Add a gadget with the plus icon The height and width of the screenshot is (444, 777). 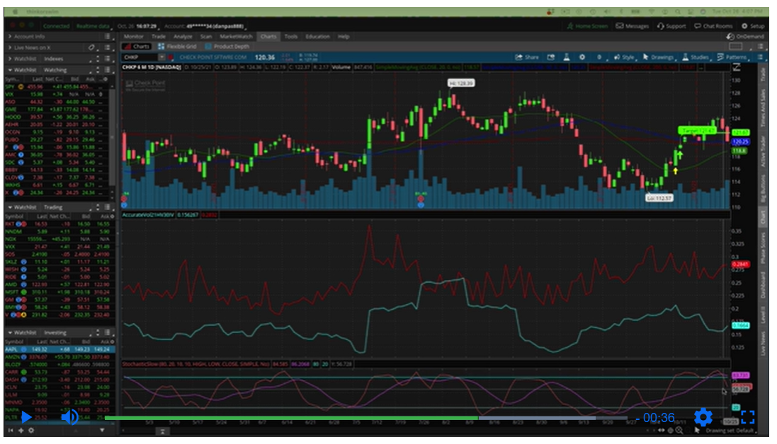pos(21,431)
